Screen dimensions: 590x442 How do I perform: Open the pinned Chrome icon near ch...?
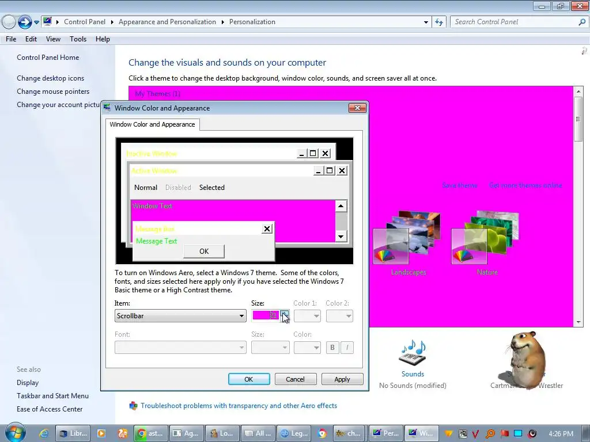tap(322, 433)
